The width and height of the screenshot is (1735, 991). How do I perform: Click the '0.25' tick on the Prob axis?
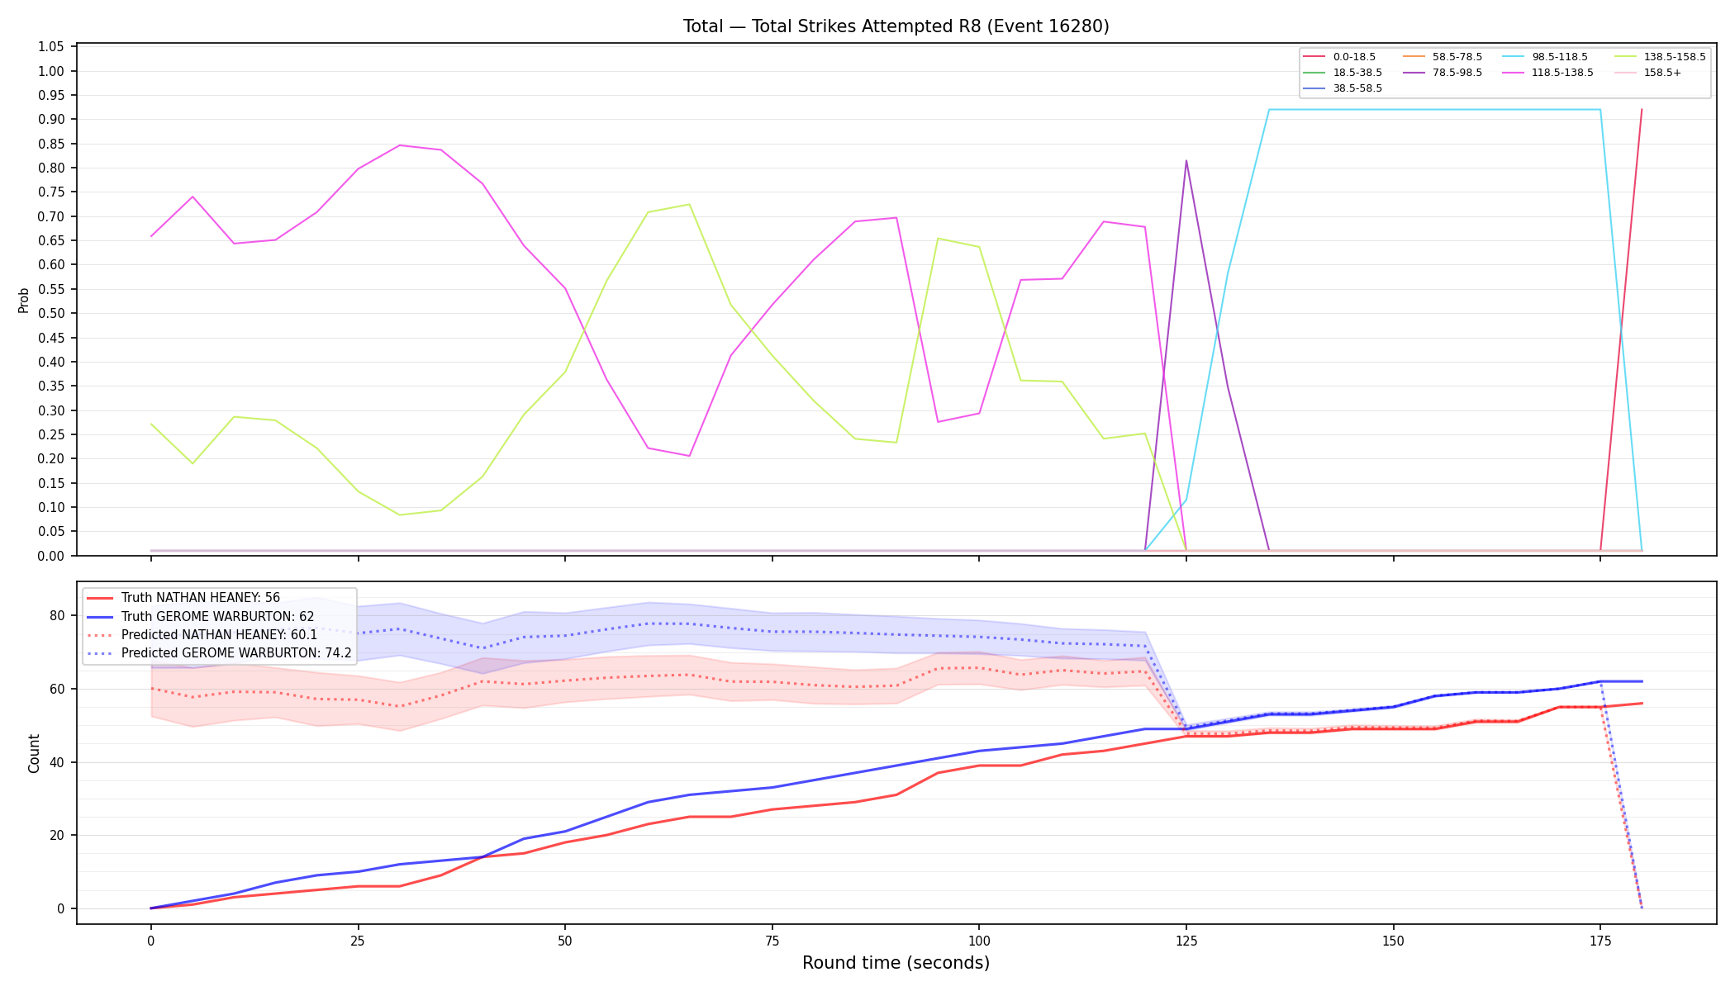[51, 435]
